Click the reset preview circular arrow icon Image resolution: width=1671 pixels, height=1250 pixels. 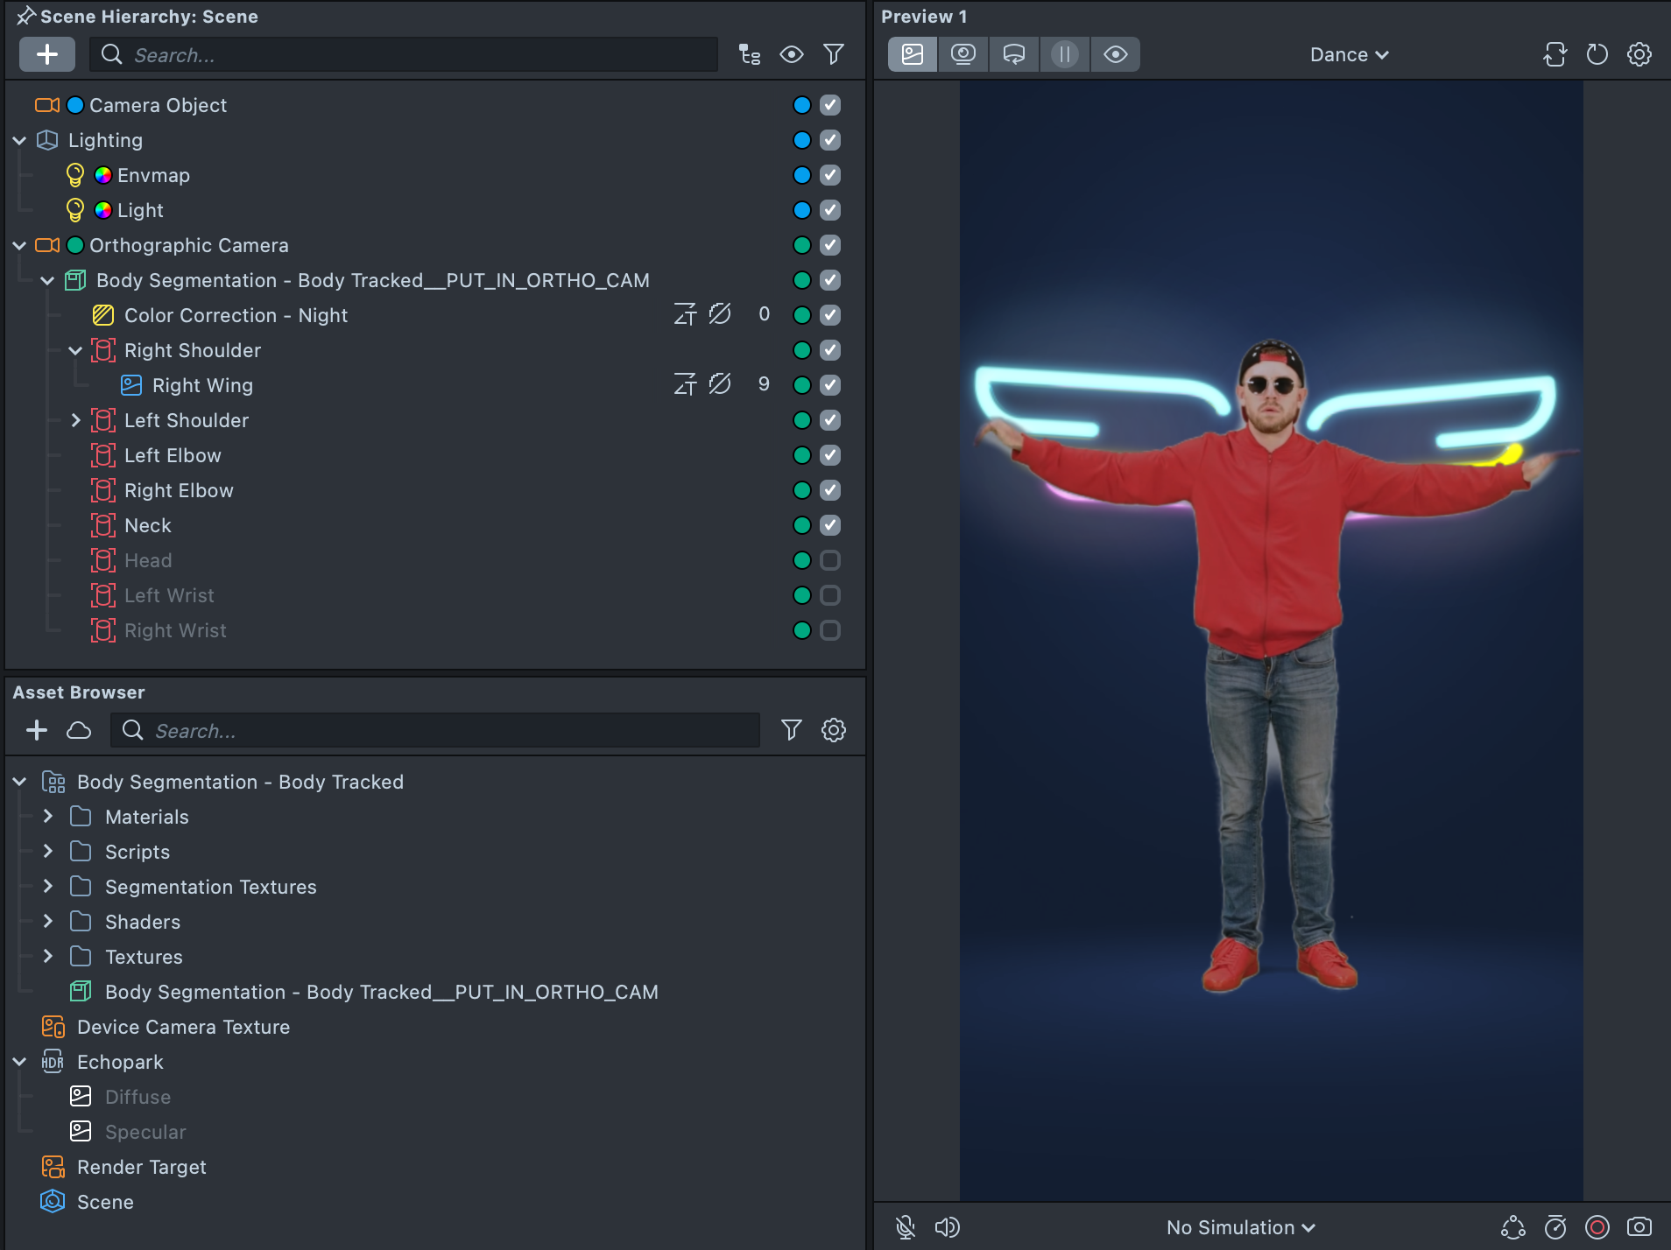(x=1597, y=54)
